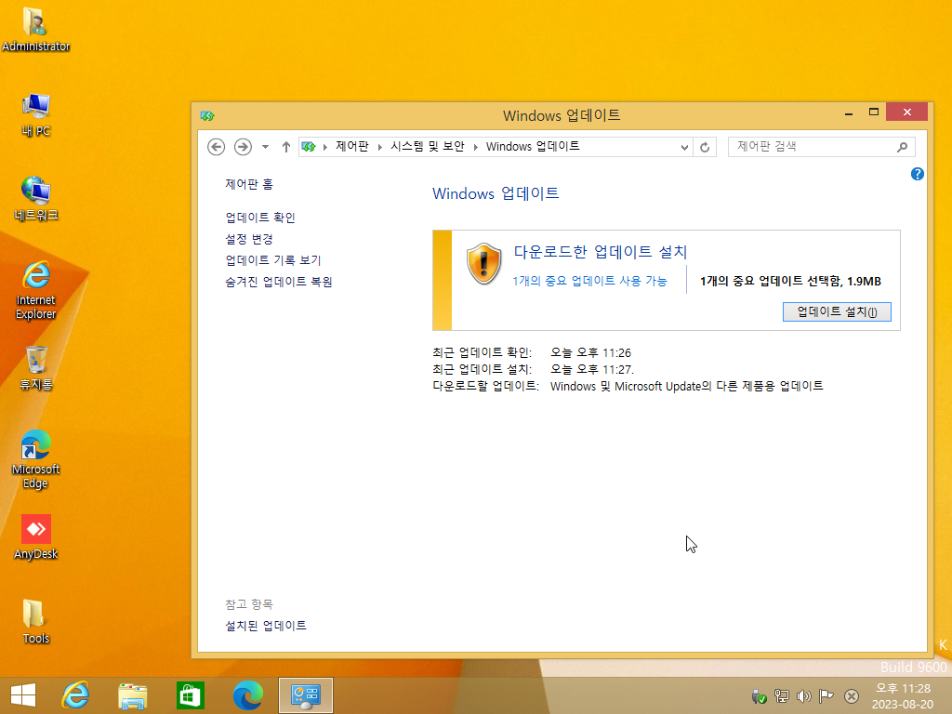
Task: Click the Windows 업데이트 heading text
Action: click(x=496, y=193)
